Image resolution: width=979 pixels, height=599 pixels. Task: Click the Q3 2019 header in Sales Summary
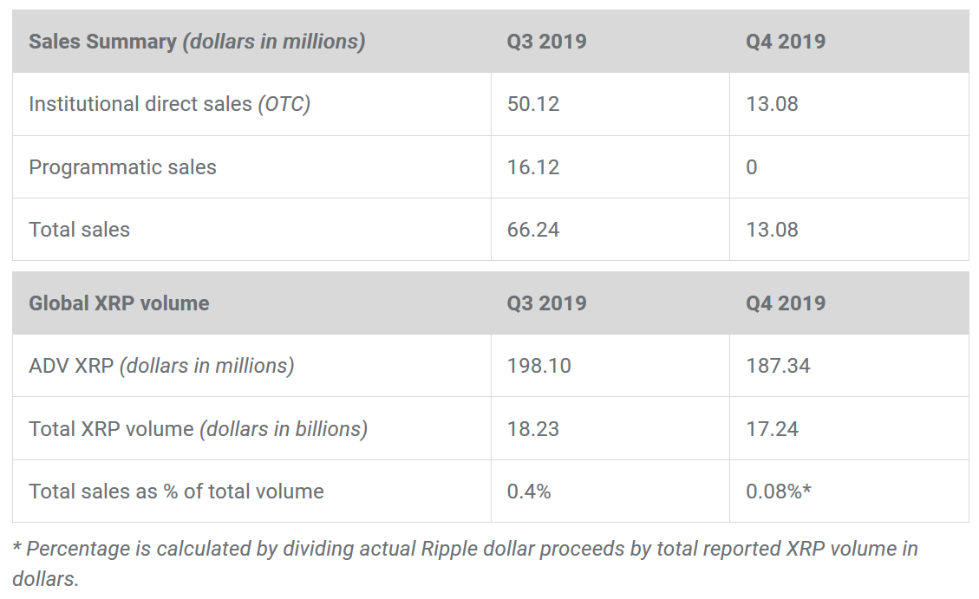(x=546, y=42)
